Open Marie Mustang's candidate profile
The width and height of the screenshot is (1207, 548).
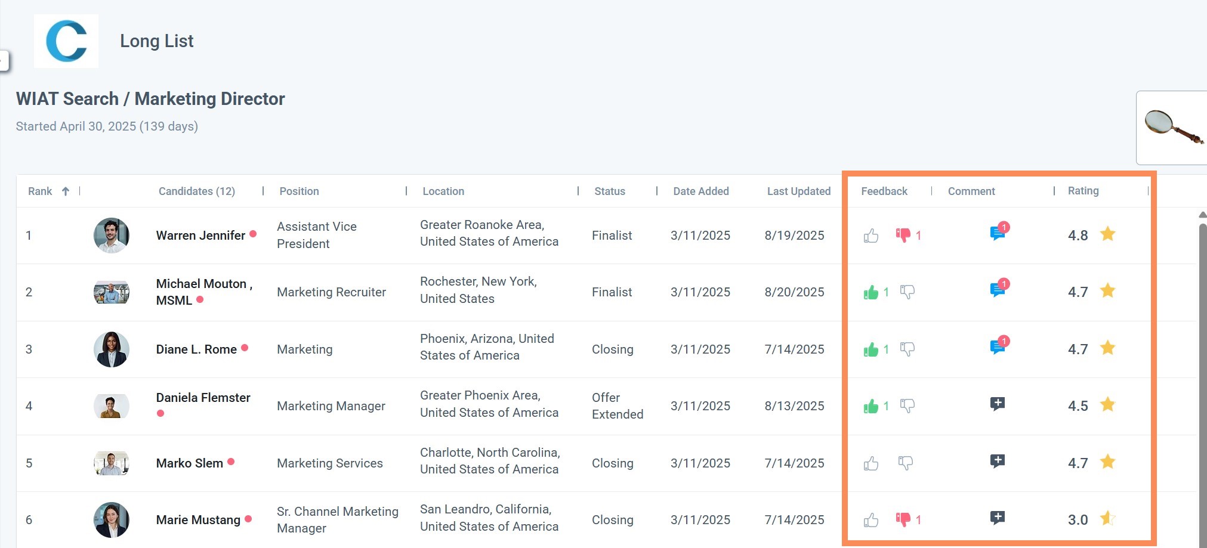(198, 520)
